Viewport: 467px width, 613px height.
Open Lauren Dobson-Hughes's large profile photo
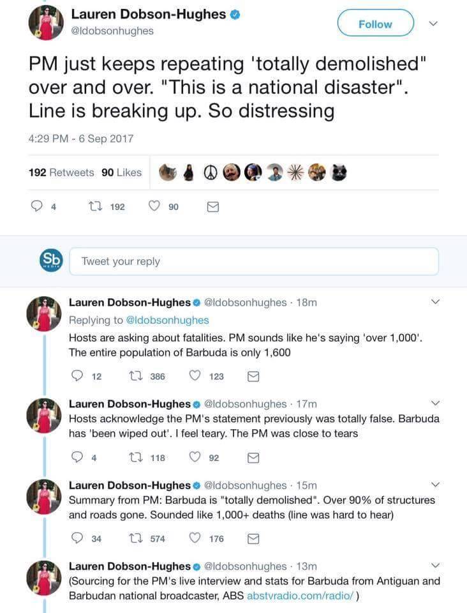point(45,23)
